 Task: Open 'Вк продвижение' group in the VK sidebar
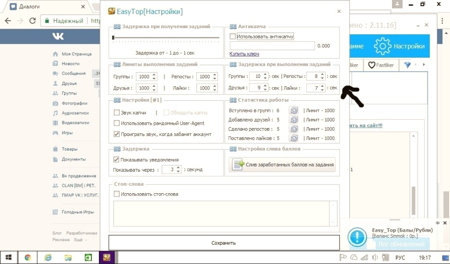(79, 176)
